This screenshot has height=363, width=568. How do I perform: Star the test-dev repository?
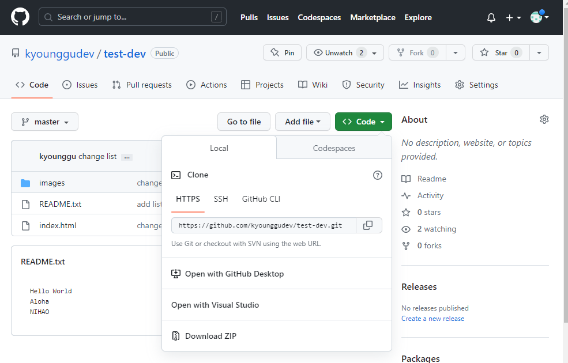[x=501, y=53]
